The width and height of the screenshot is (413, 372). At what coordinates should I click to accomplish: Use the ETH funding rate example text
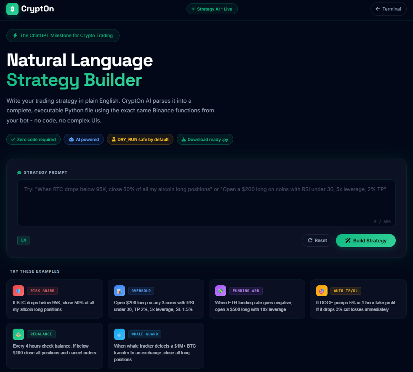tap(253, 306)
